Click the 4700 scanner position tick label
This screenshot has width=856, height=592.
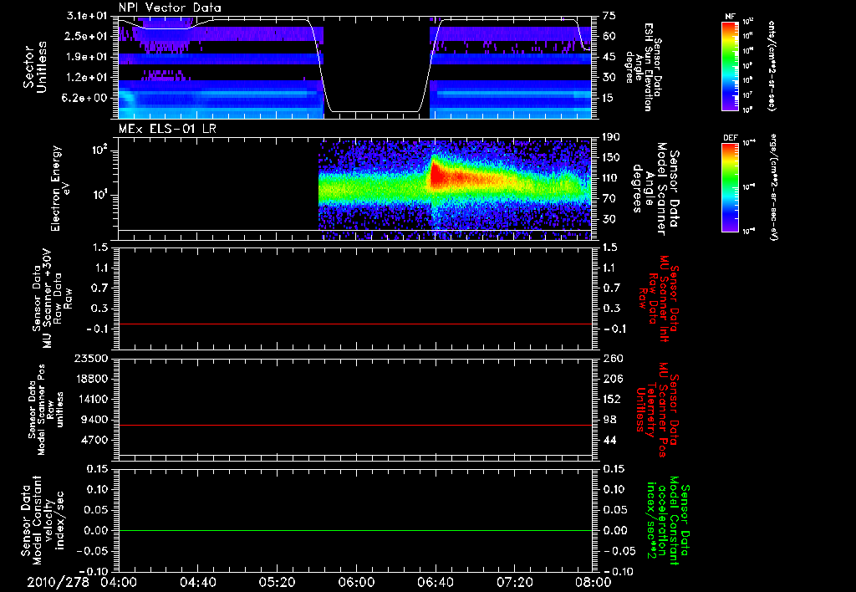[x=94, y=440]
